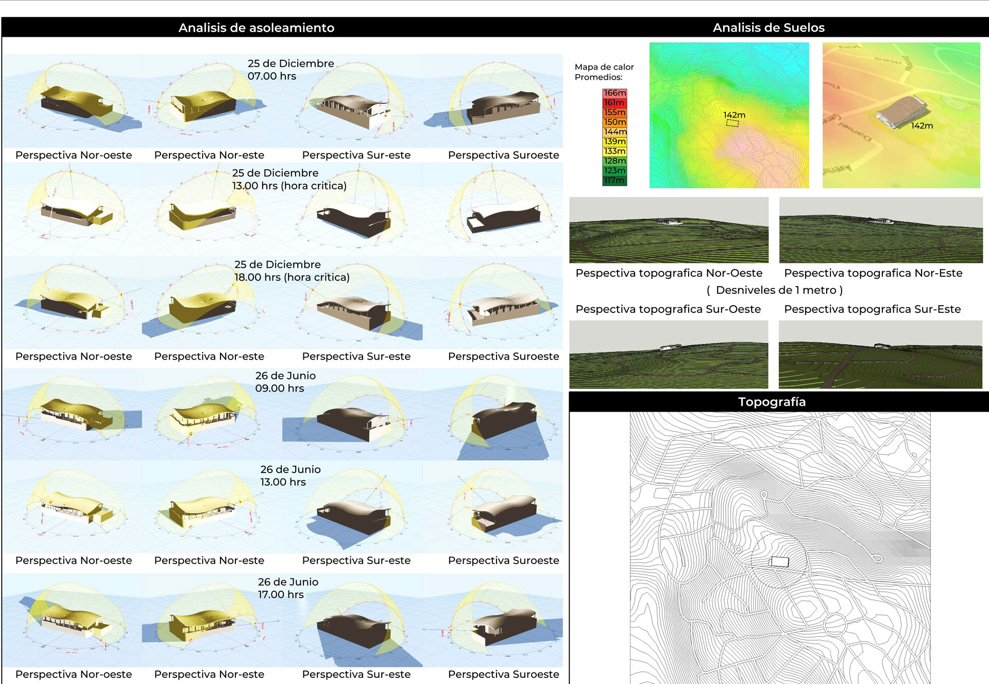
Task: Click building rectangle on the contour map
Action: 779,562
